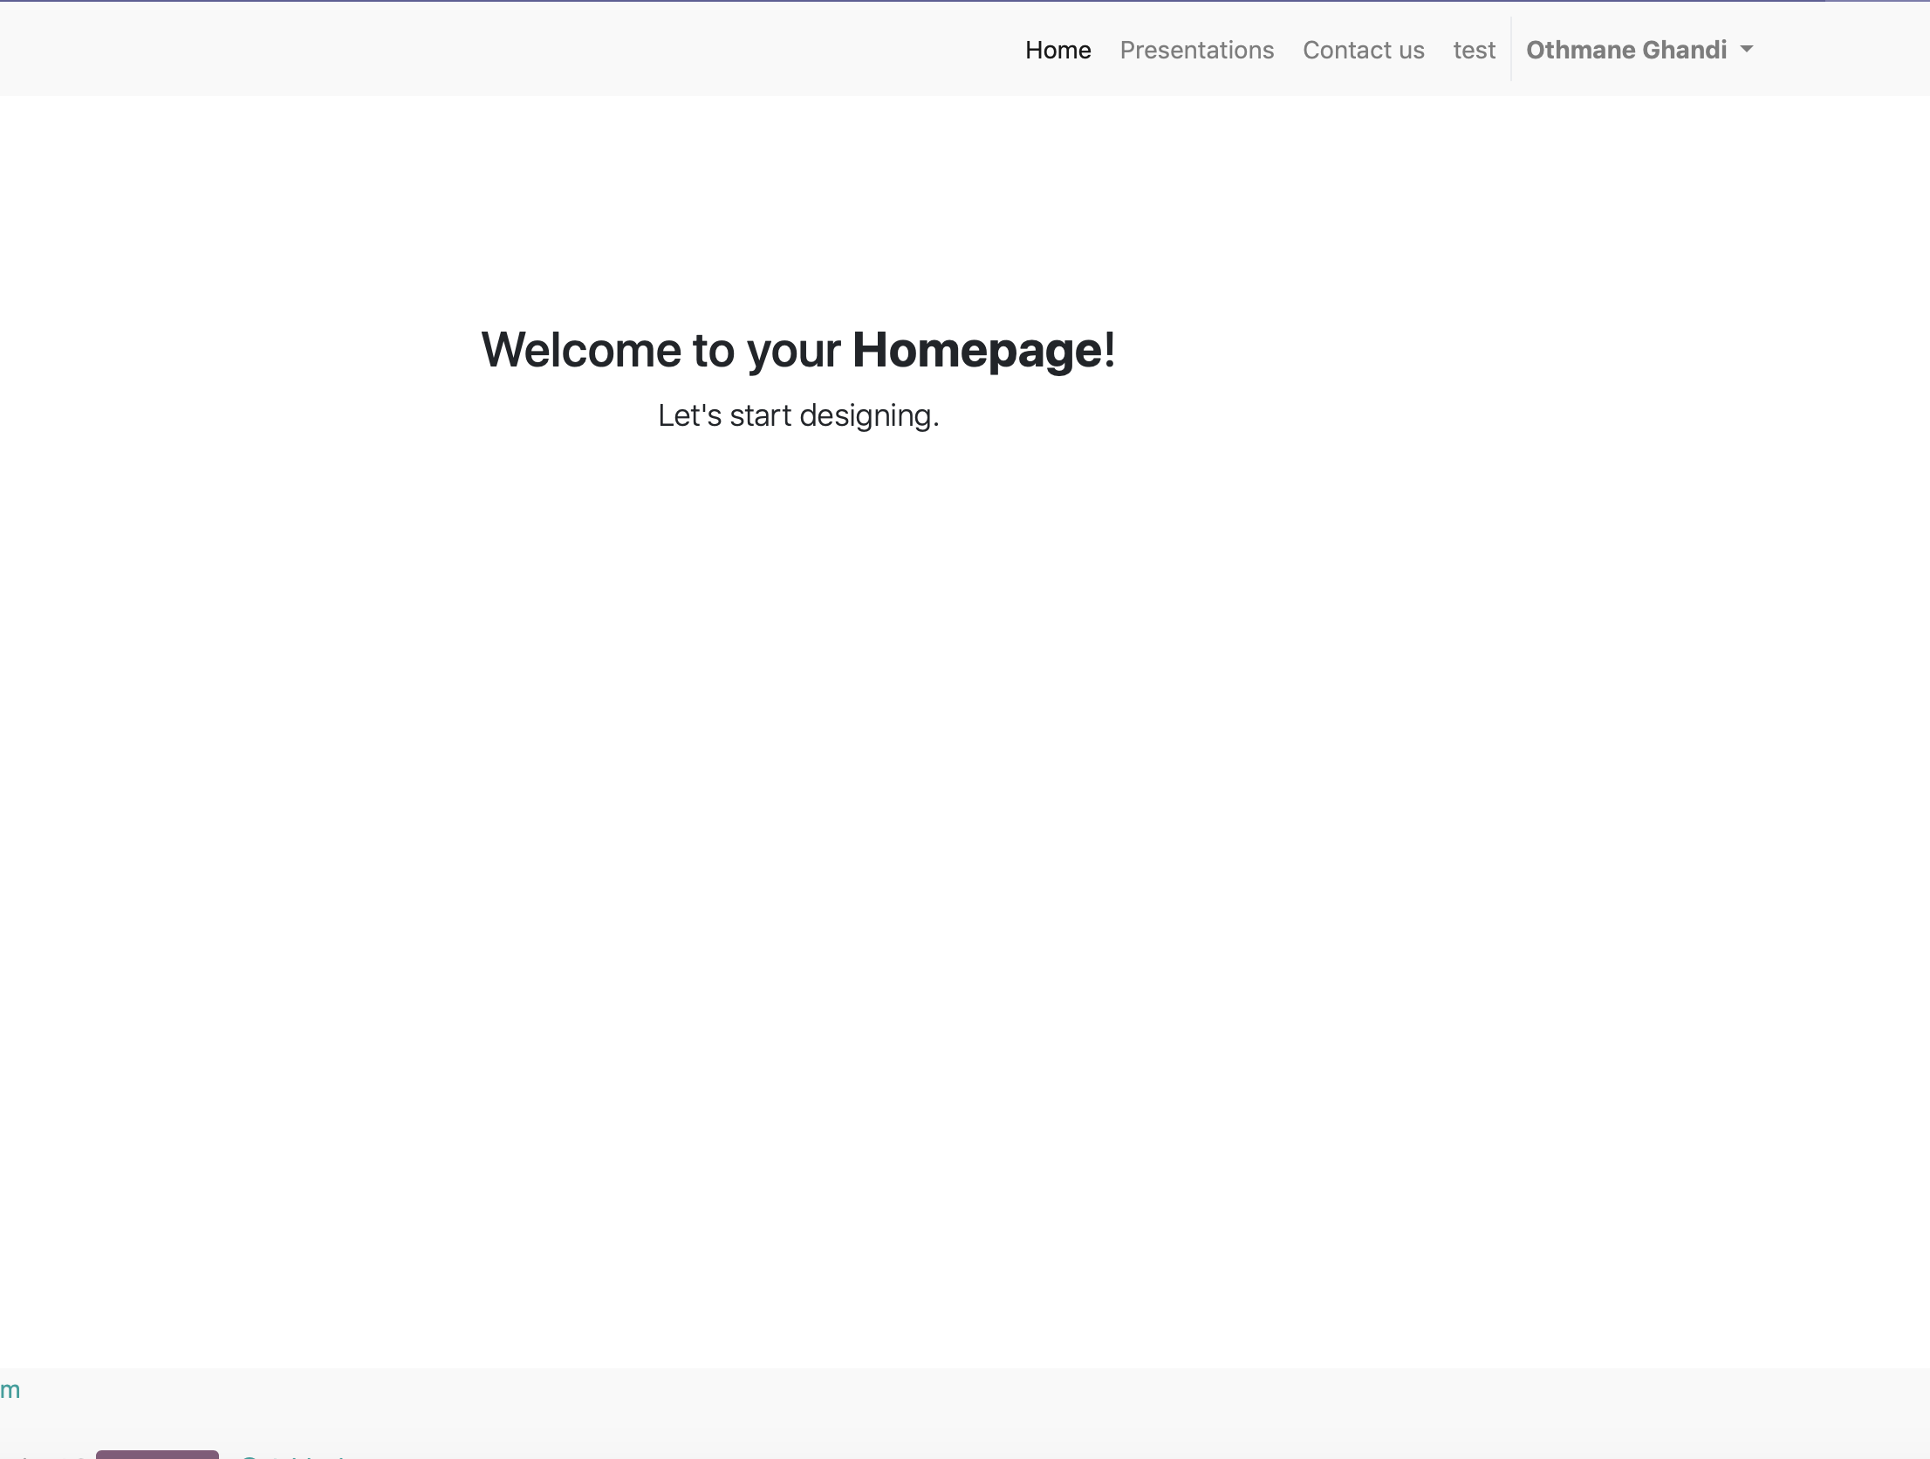Click the "Welcome to your Homepage!" heading

click(x=798, y=350)
